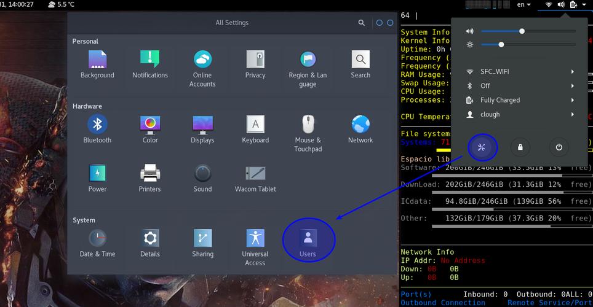593x307 pixels.
Task: Expand the Fully Charged battery submenu
Action: tap(520, 100)
